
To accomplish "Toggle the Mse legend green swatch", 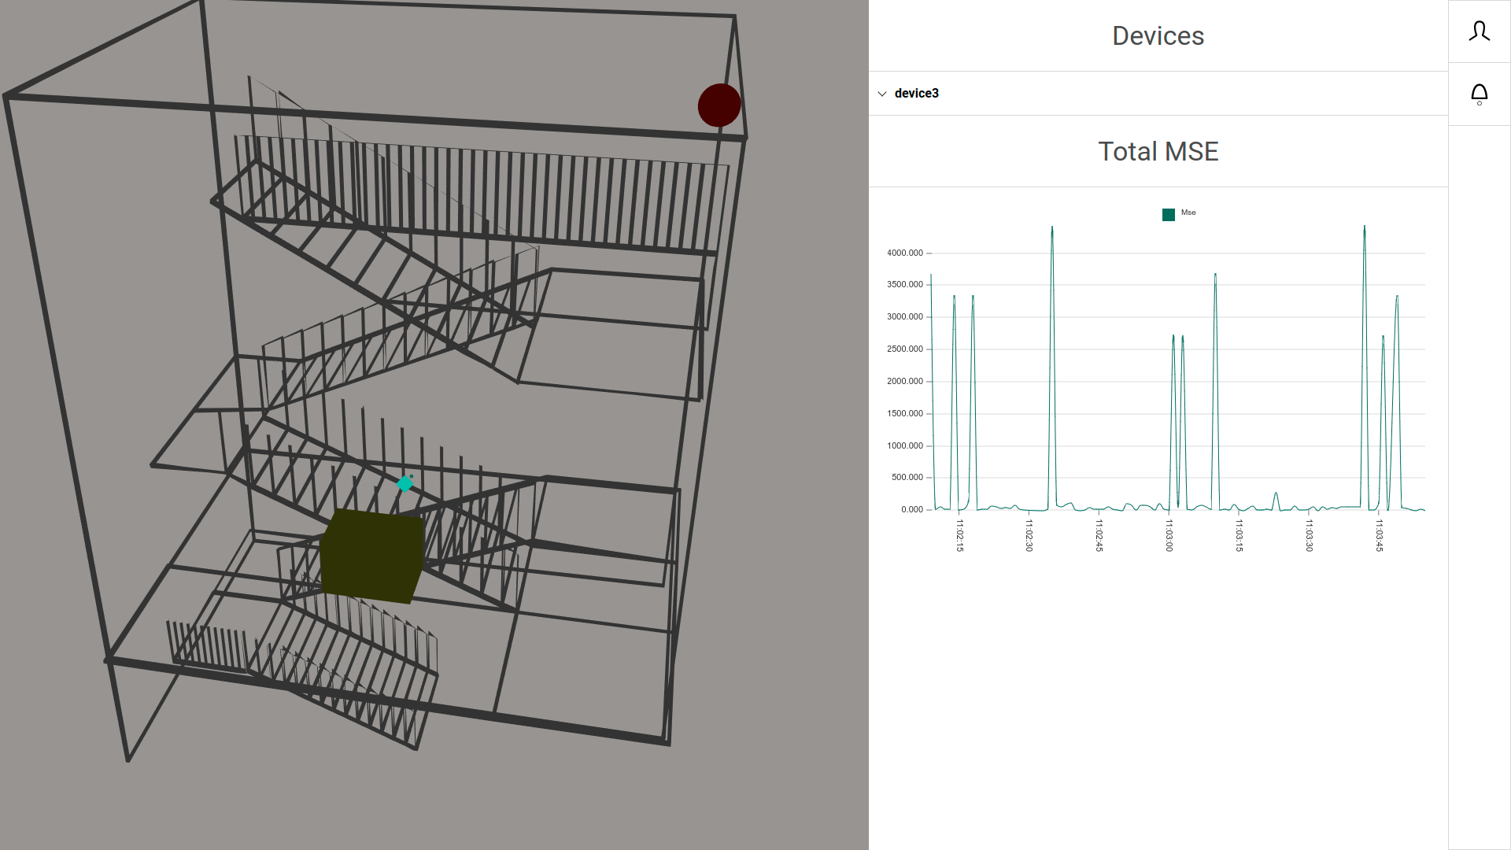I will click(1168, 215).
